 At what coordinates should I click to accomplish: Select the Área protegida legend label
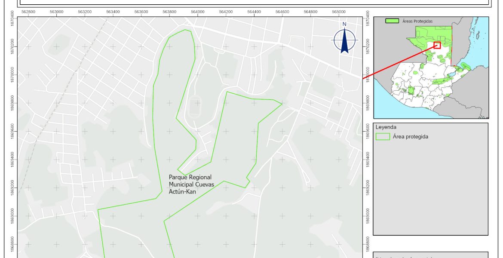[410, 137]
